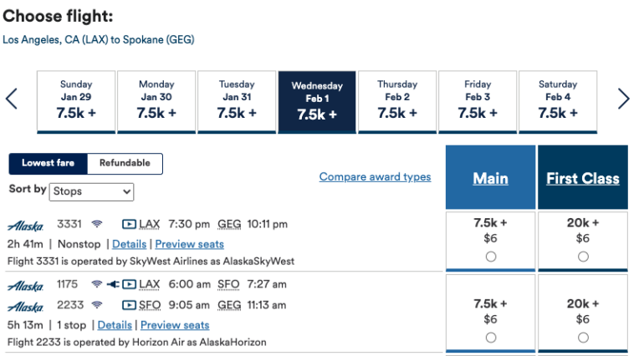The width and height of the screenshot is (644, 356).
Task: Select the Lowest fare option
Action: 48,164
